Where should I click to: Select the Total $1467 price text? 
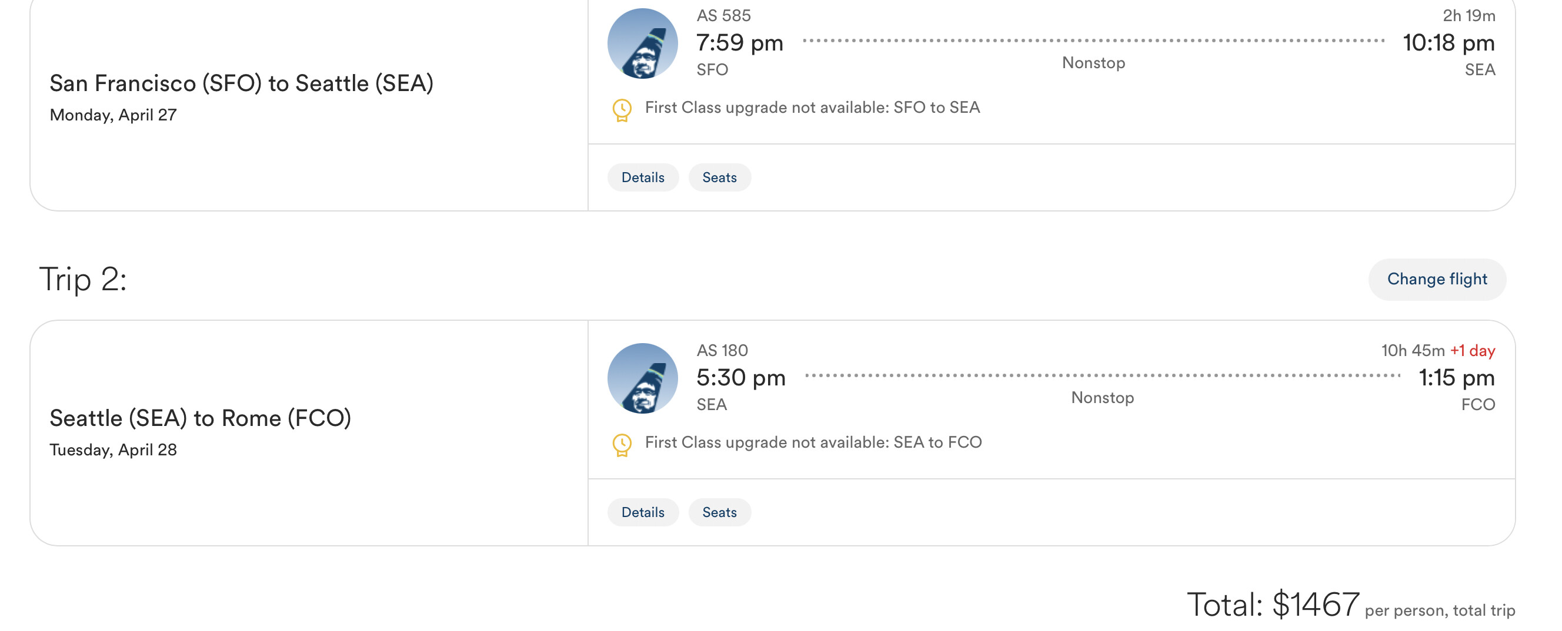coord(1273,605)
